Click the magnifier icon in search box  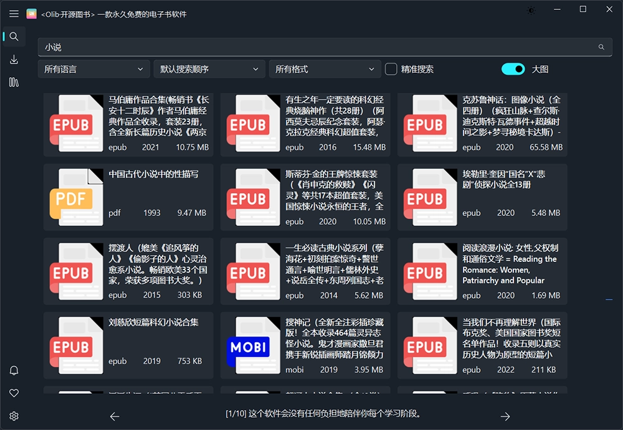pos(602,47)
